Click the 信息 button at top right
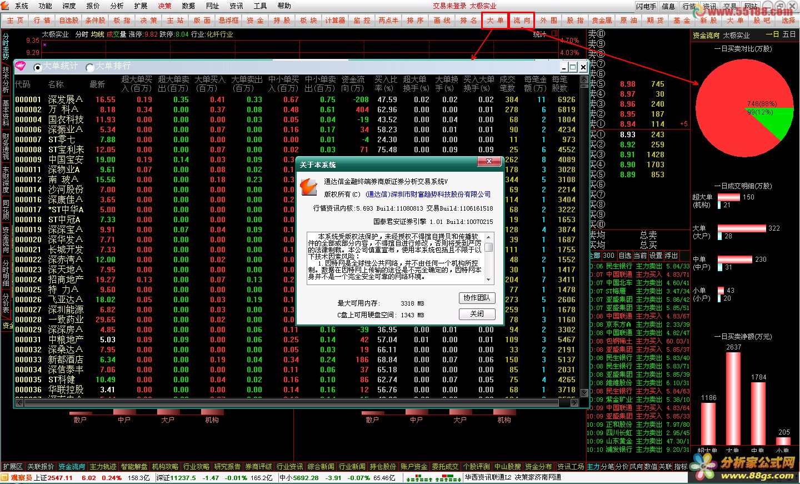The image size is (800, 484). [x=668, y=6]
